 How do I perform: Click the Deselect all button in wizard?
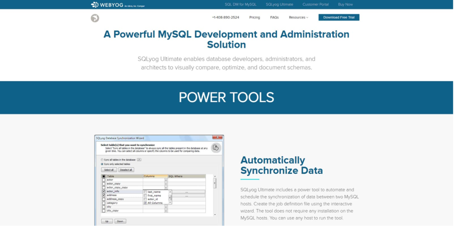click(126, 170)
